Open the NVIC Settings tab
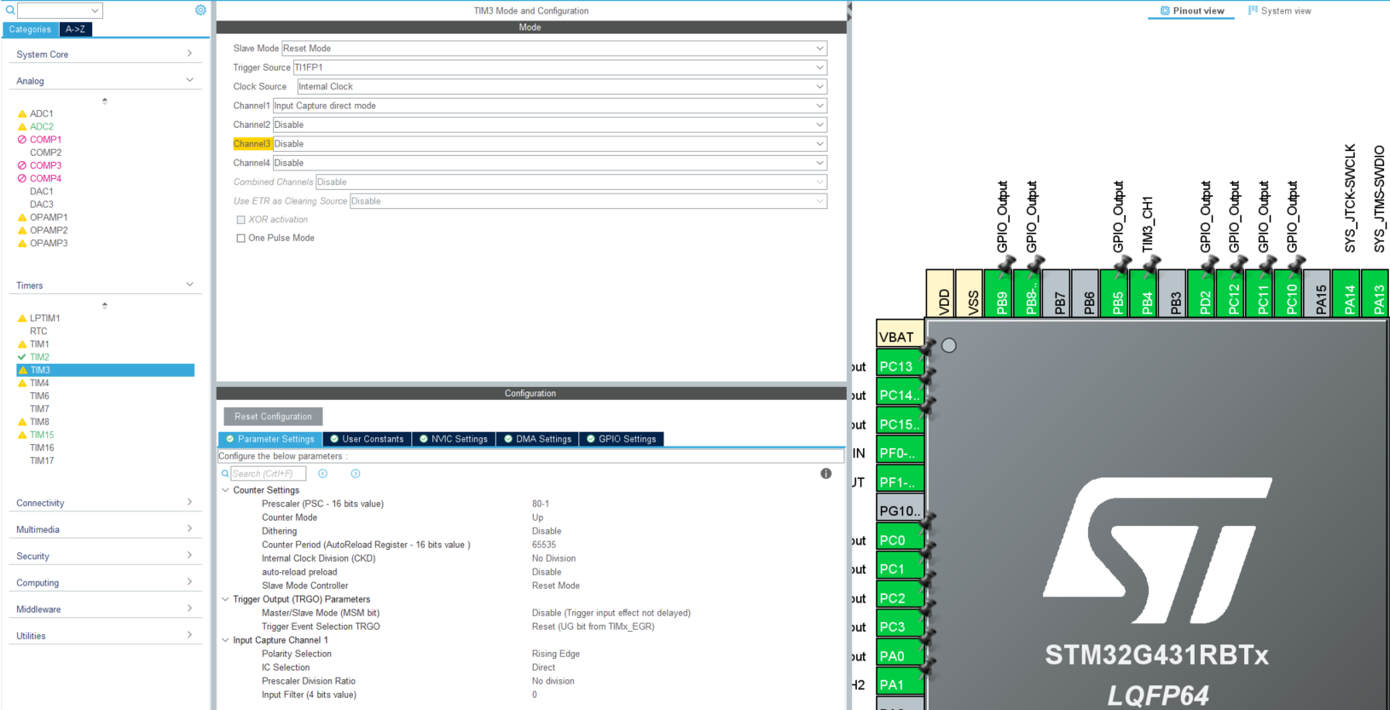 point(454,439)
